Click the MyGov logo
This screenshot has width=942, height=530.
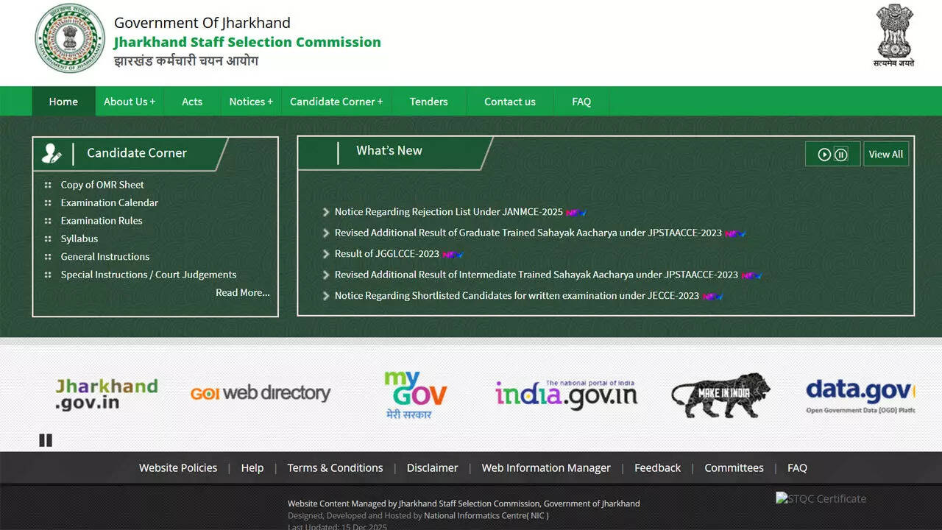pos(414,395)
